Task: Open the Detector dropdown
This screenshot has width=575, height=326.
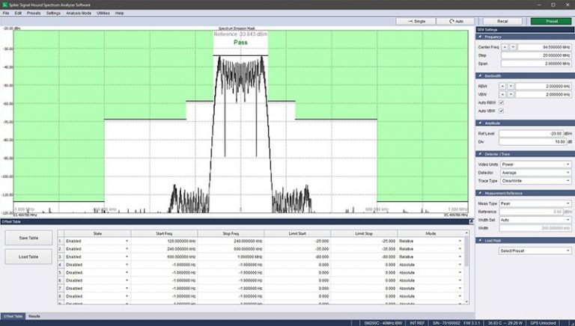Action: 535,173
